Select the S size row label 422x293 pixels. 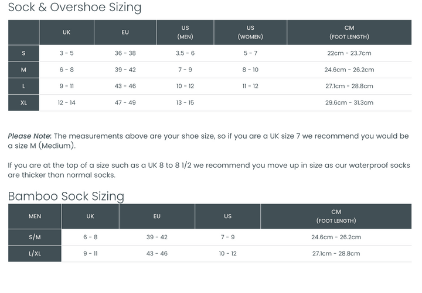point(23,53)
